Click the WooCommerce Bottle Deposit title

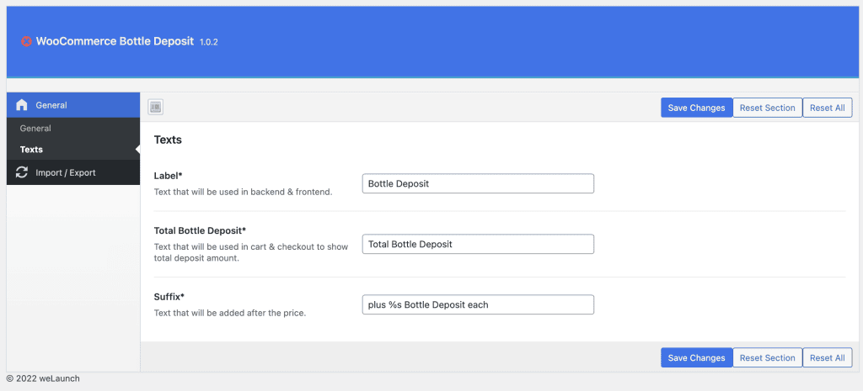[115, 41]
